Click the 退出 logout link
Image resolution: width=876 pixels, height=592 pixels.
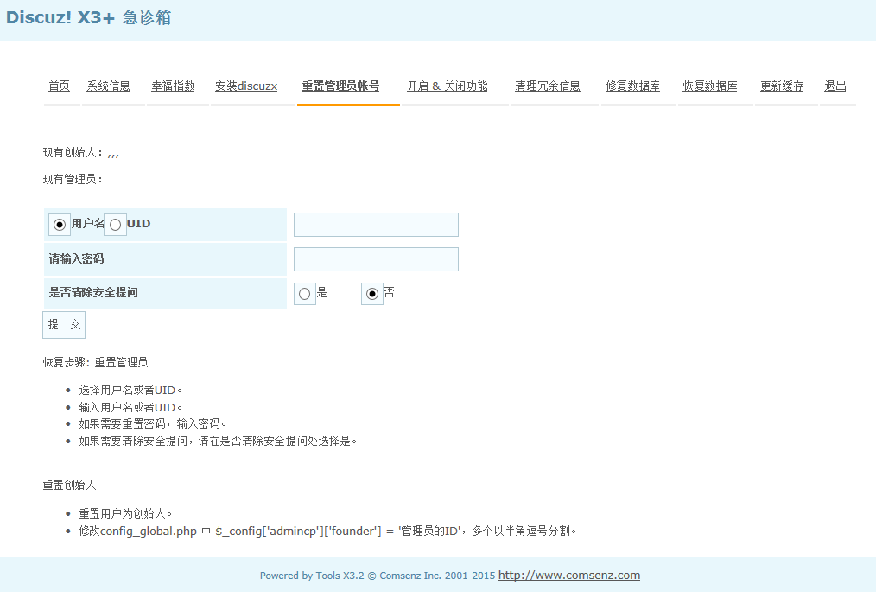coord(835,86)
